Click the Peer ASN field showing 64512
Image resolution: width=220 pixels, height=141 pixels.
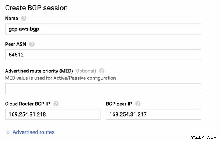tap(103, 55)
